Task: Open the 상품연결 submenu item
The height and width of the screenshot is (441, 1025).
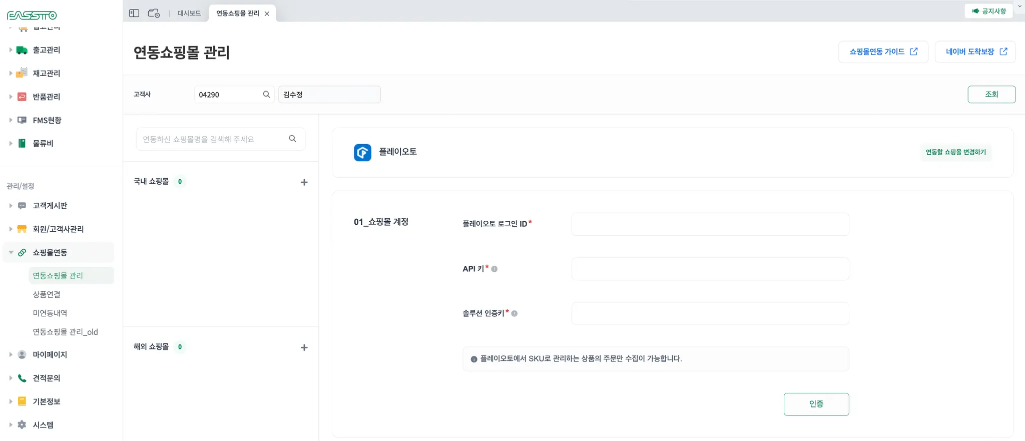Action: 47,294
